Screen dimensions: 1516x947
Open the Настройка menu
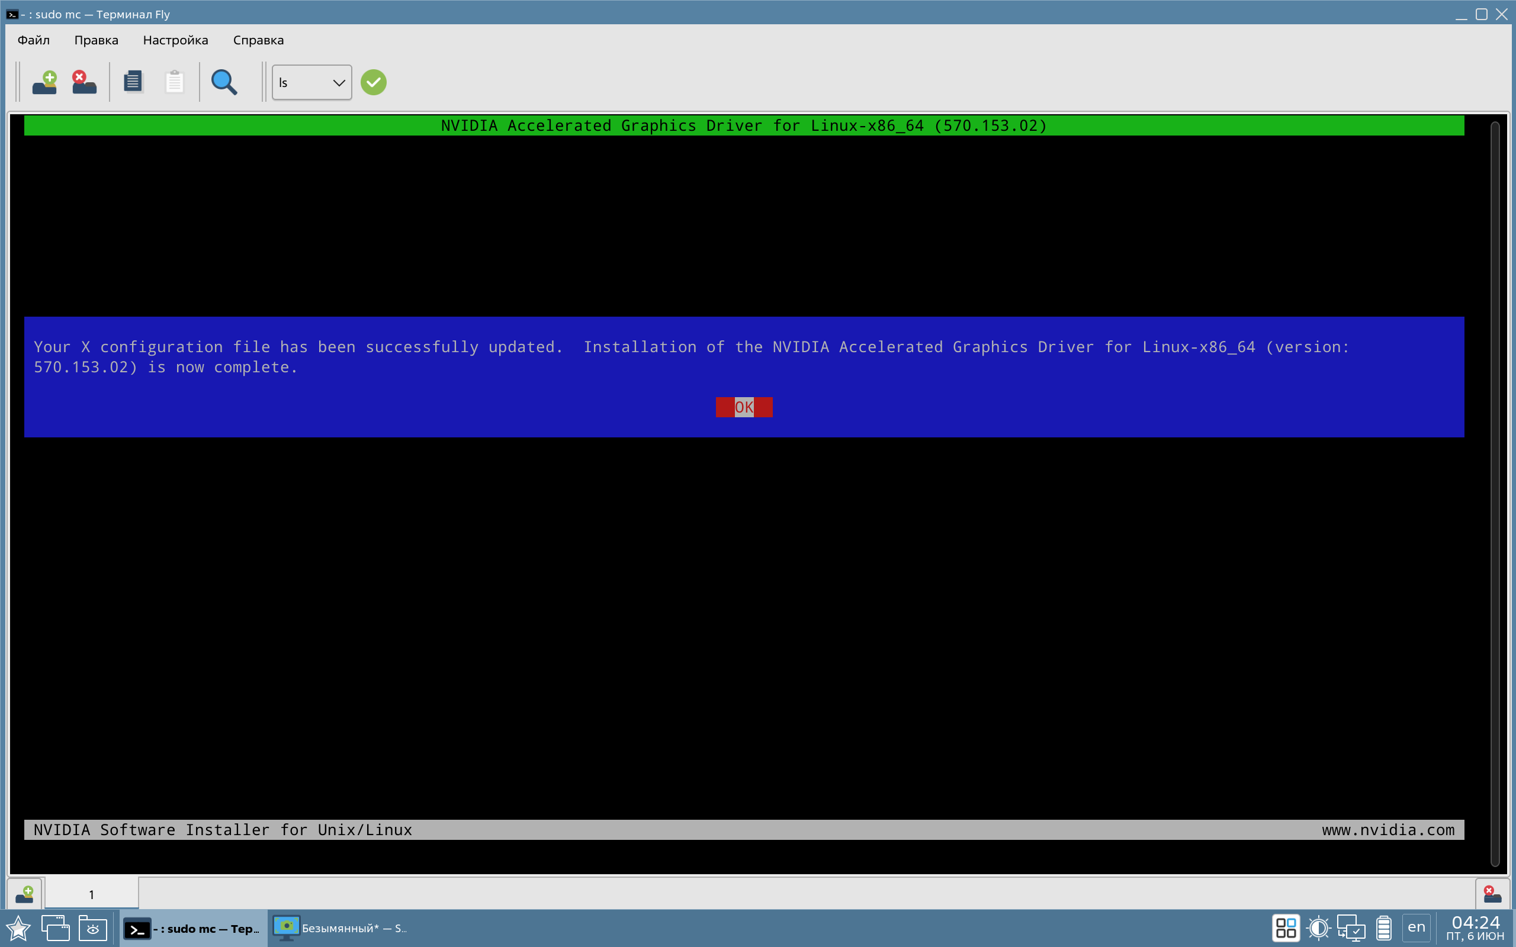(175, 40)
